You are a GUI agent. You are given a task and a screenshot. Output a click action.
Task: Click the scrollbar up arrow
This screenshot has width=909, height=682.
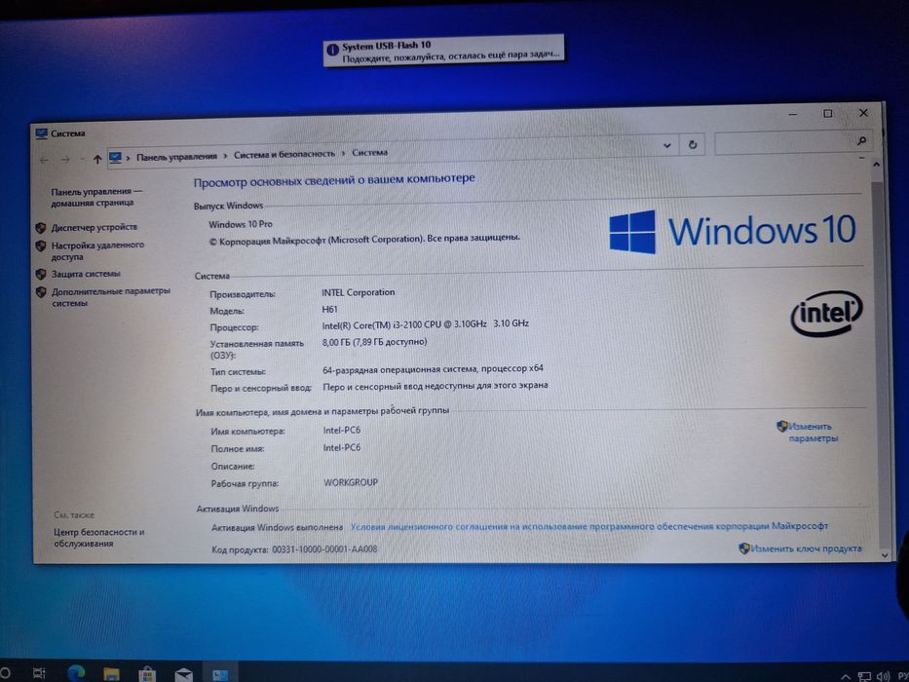(876, 166)
